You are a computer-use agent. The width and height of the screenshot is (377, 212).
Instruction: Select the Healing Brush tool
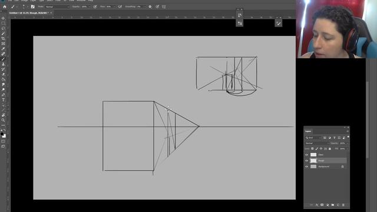[x=3, y=54]
